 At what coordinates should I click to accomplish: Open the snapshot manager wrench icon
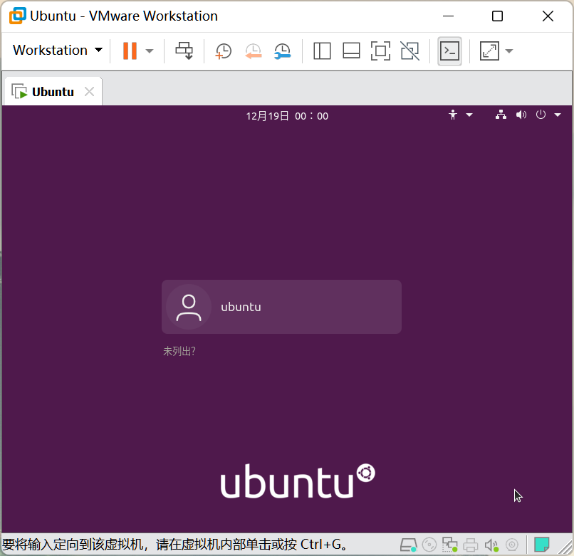283,51
